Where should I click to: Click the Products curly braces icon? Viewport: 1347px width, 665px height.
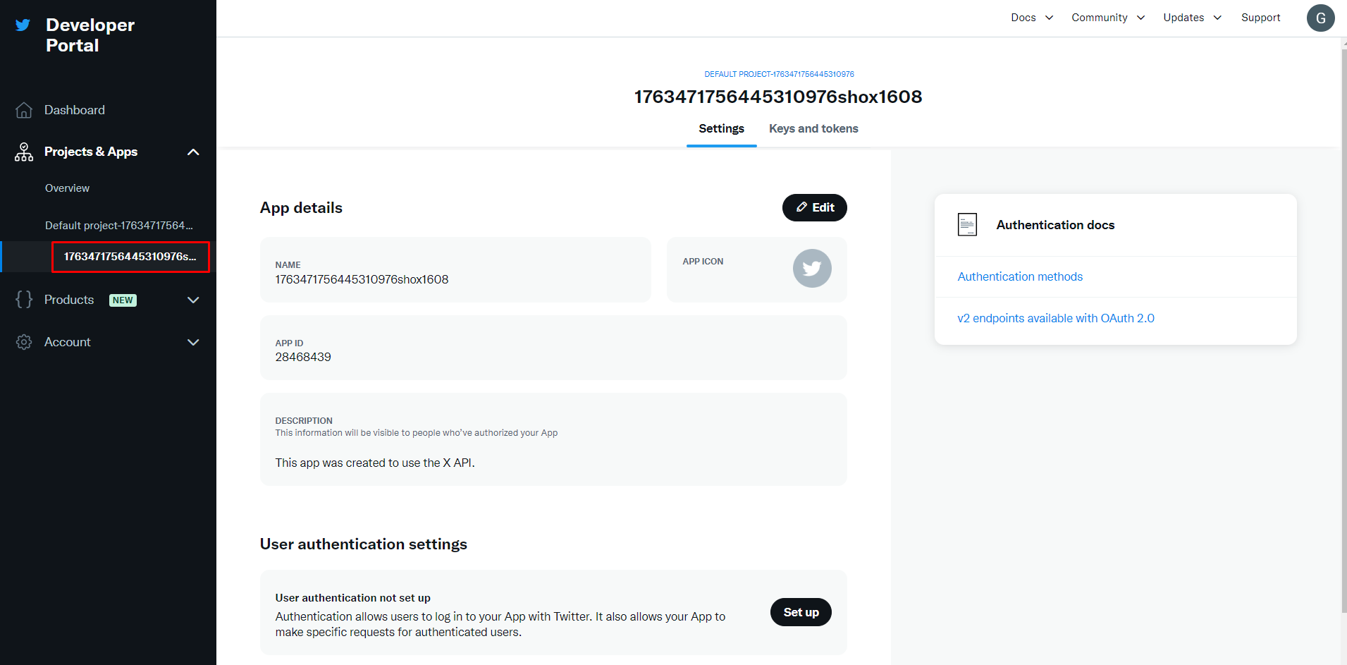pyautogui.click(x=24, y=300)
